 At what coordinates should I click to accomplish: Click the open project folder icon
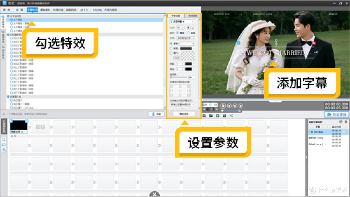point(211,115)
